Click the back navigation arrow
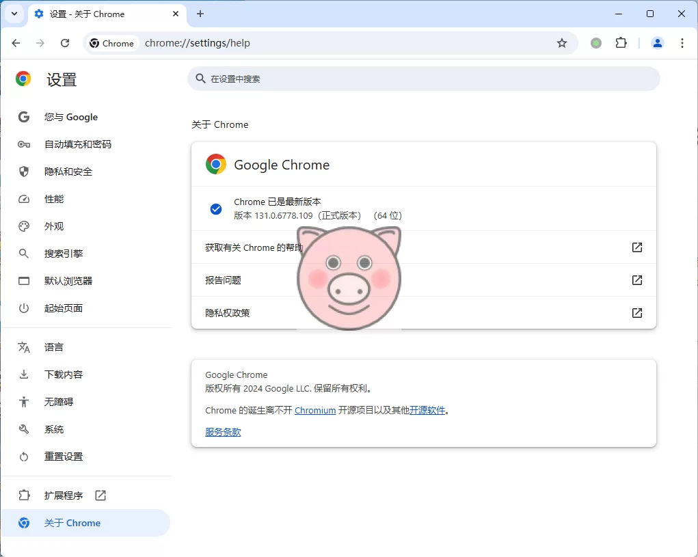This screenshot has width=698, height=557. [16, 43]
